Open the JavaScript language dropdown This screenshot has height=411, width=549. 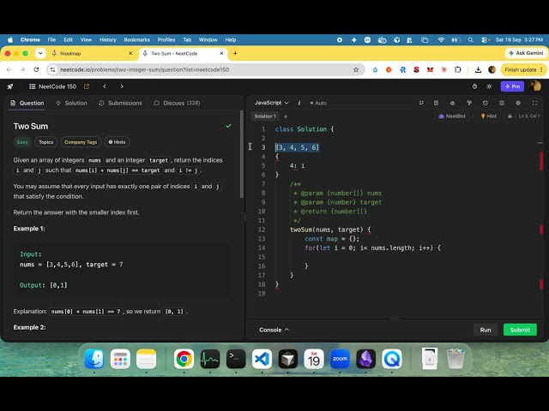(271, 103)
